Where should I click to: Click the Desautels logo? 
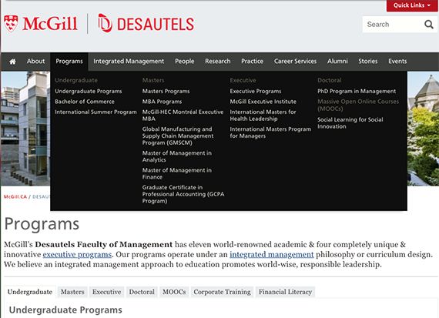[x=146, y=23]
